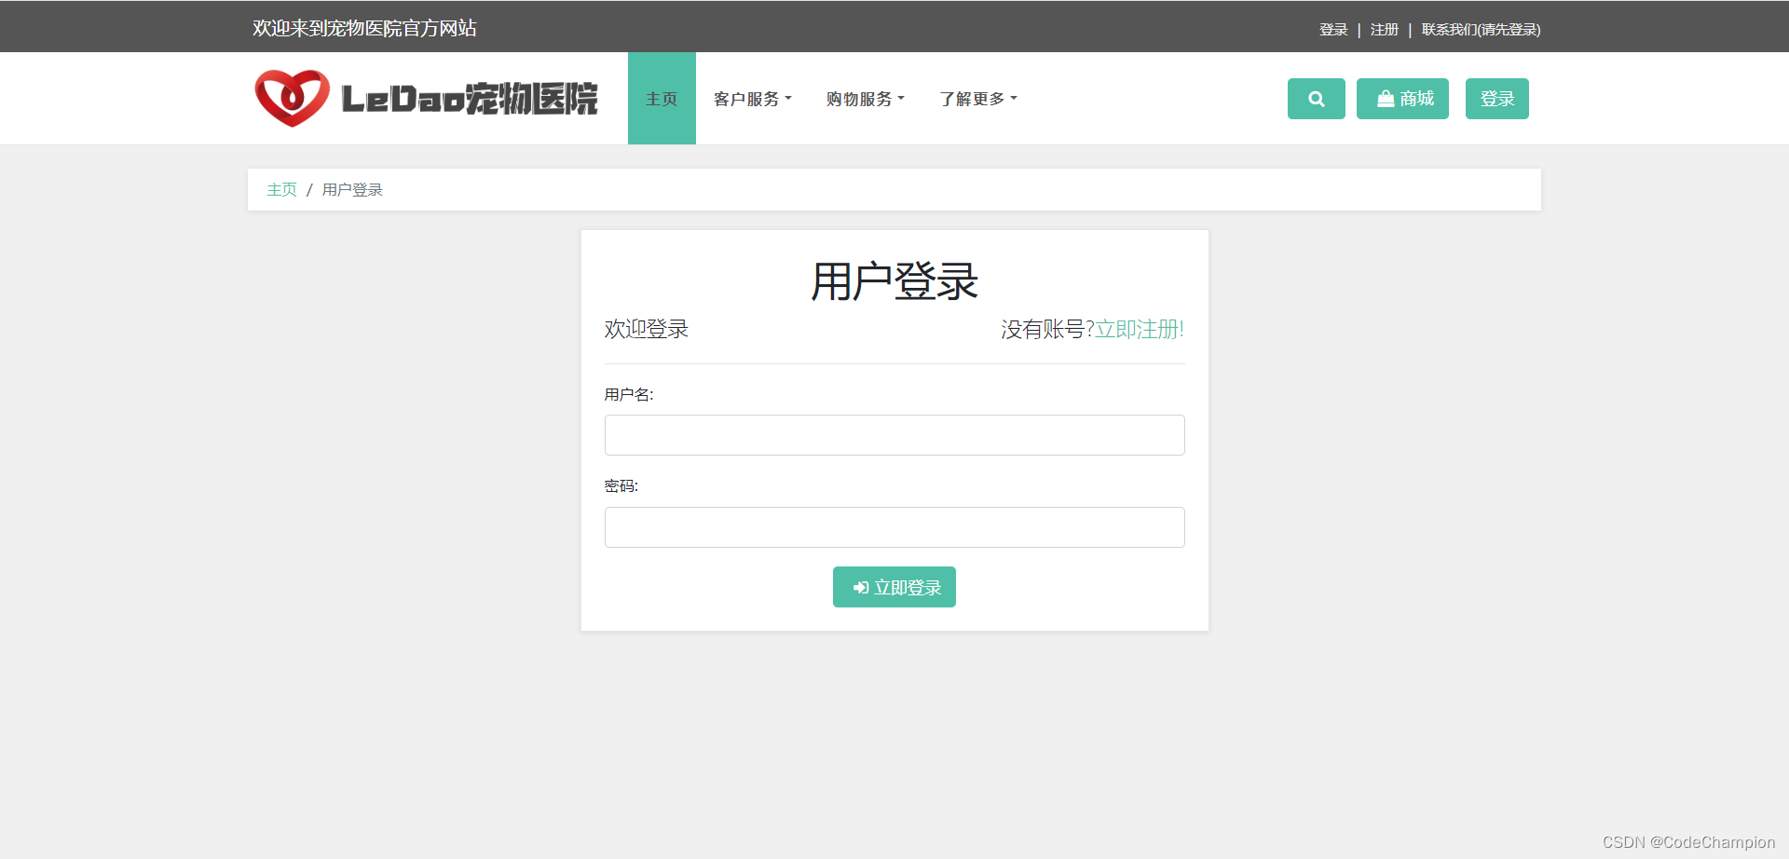
Task: Click the arrow icon inside 立即登录 button
Action: click(859, 587)
